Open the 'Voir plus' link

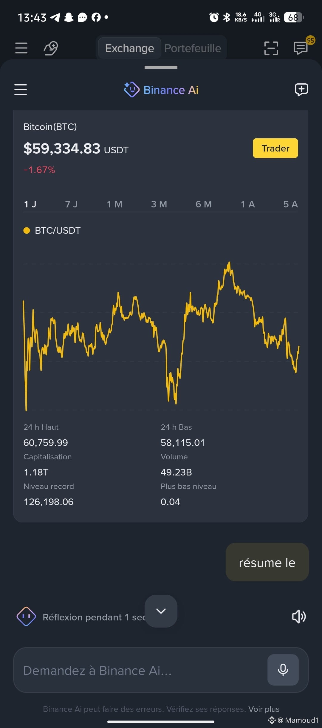(x=264, y=709)
